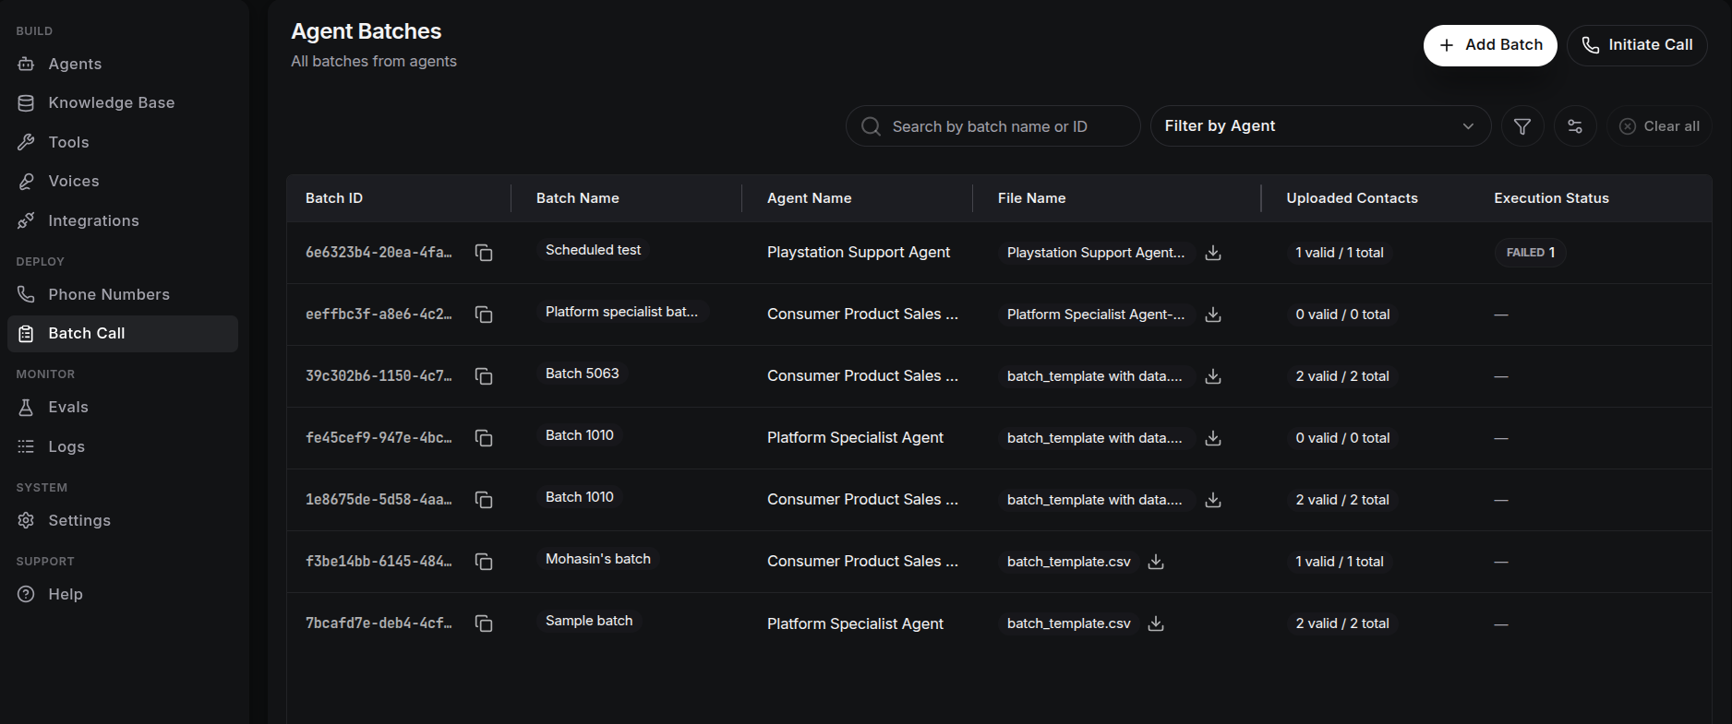This screenshot has height=724, width=1732.
Task: Select Batch Call in sidebar
Action: [x=123, y=334]
